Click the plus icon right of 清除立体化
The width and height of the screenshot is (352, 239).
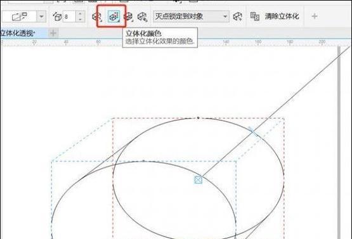[x=315, y=16]
